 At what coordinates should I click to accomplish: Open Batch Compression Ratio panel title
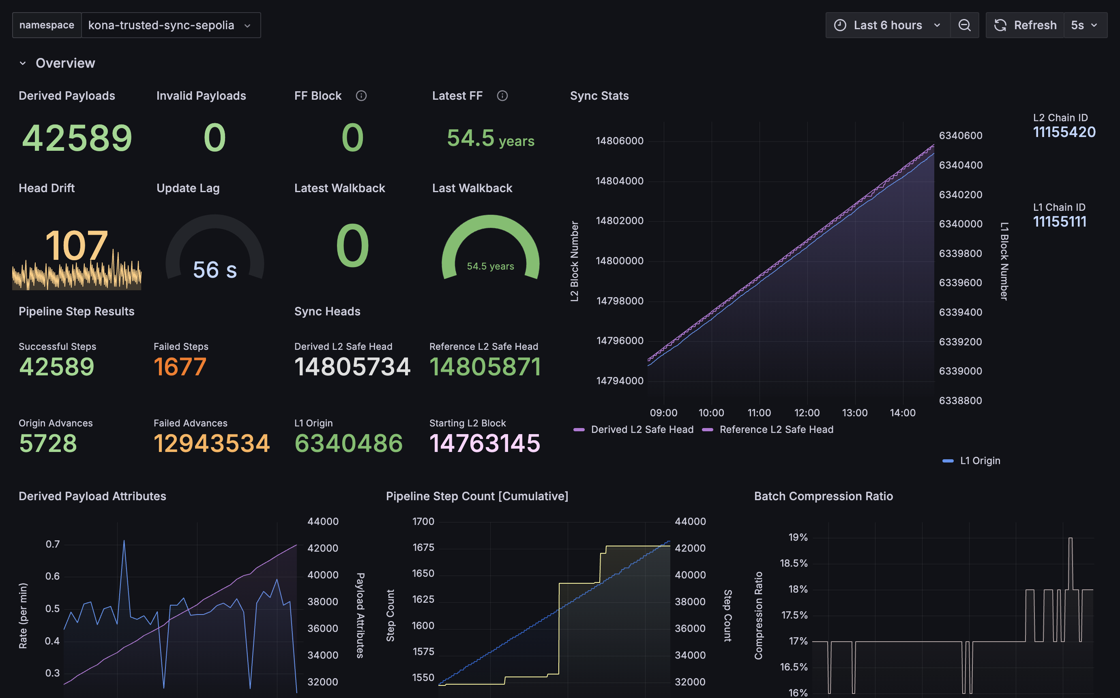tap(823, 496)
